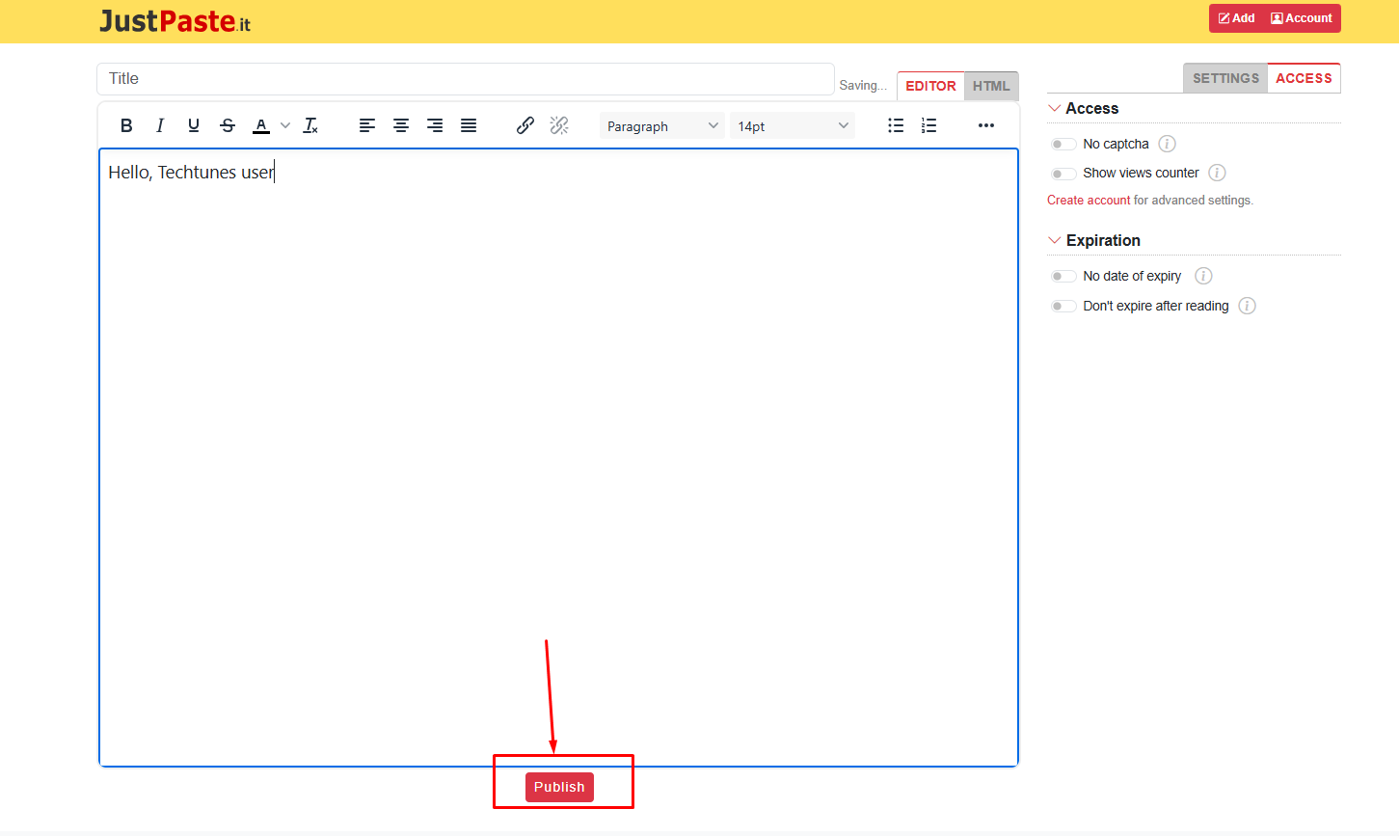This screenshot has height=836, width=1399.
Task: Justify the text alignment
Action: tap(469, 125)
